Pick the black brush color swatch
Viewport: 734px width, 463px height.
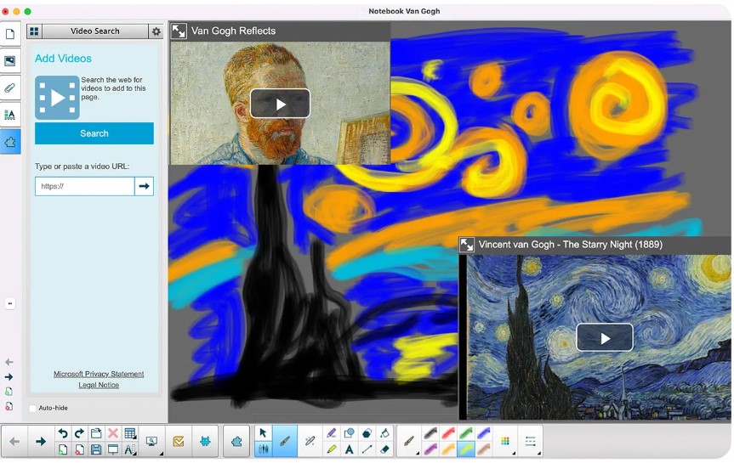pyautogui.click(x=430, y=433)
